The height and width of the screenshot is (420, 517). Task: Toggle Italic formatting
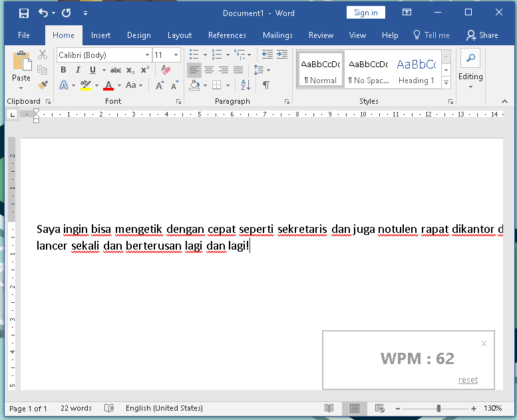(78, 70)
